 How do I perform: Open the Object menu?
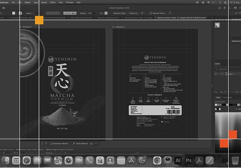[28, 3]
